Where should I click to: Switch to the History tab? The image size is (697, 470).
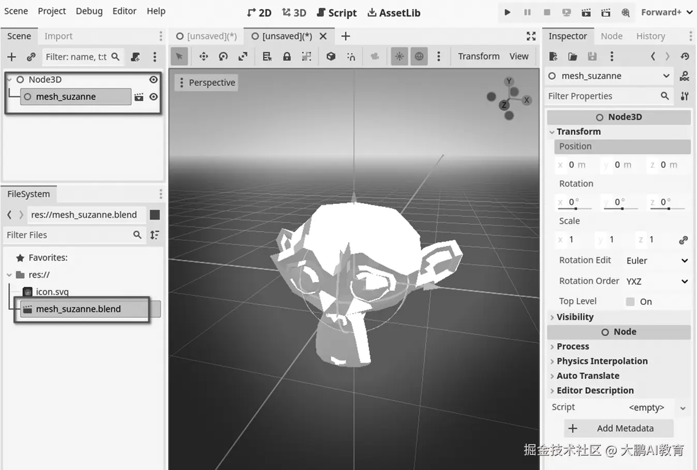[x=651, y=36]
